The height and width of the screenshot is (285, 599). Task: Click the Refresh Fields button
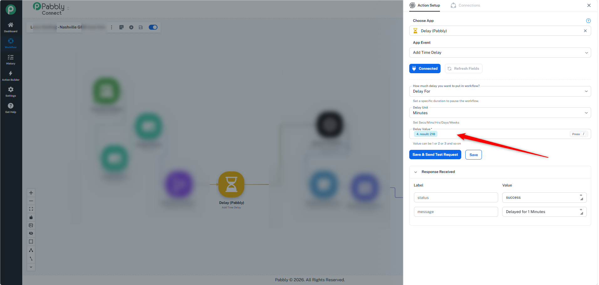tap(463, 69)
